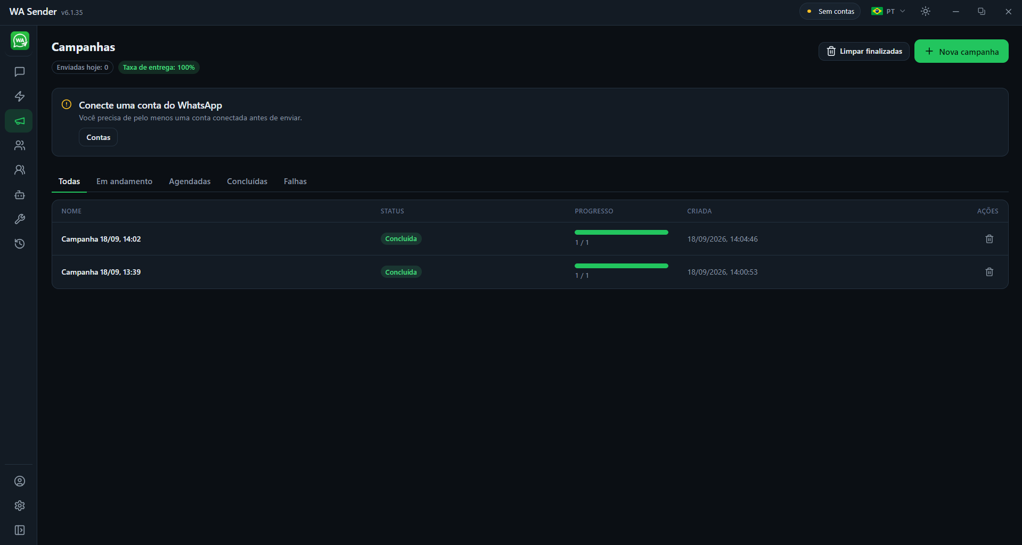
Task: Expand the sidebar panel icon
Action: point(20,530)
